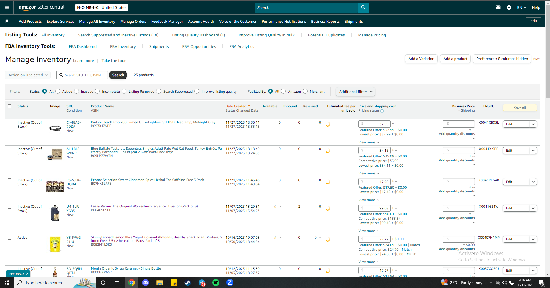
Task: Open Discord from the taskbar
Action: click(146, 283)
